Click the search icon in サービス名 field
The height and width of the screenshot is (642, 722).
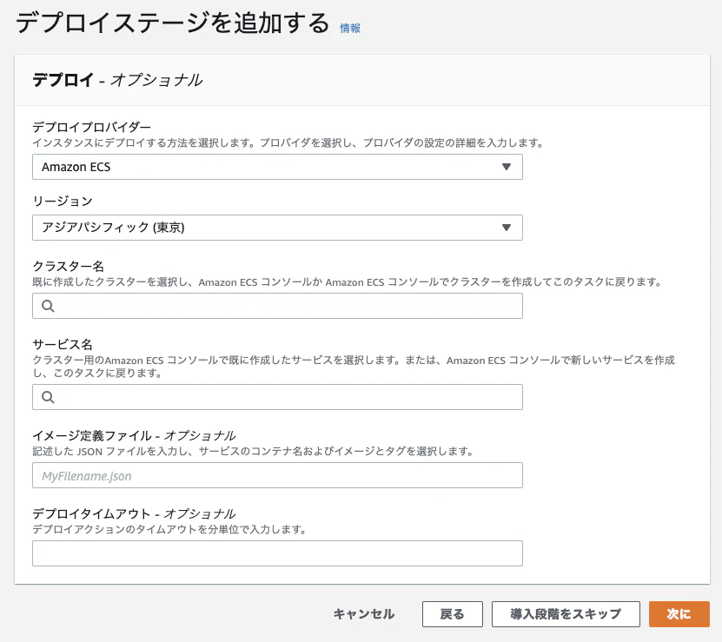[x=48, y=397]
